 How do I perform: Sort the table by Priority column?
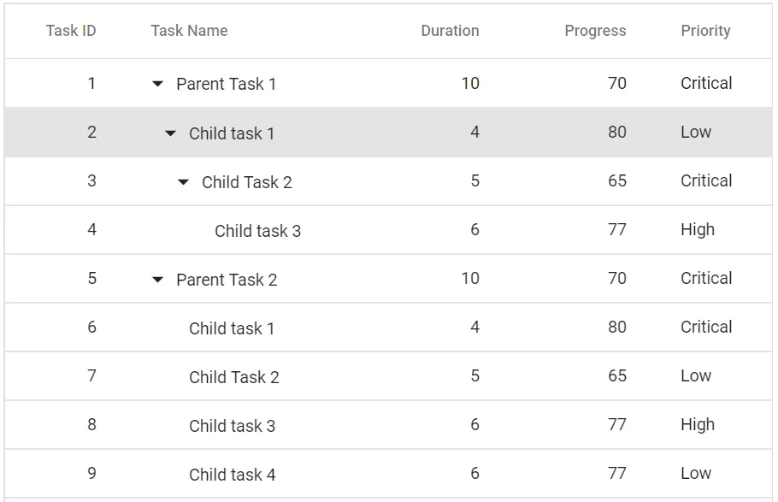(706, 31)
